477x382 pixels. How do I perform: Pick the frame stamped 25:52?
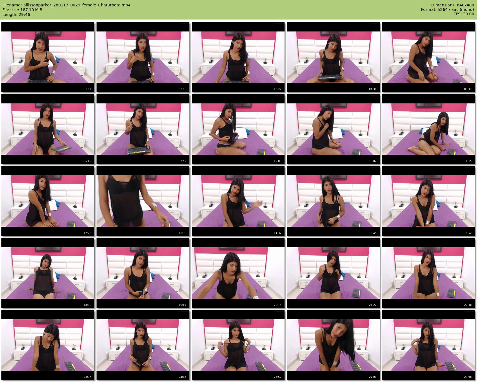238,345
